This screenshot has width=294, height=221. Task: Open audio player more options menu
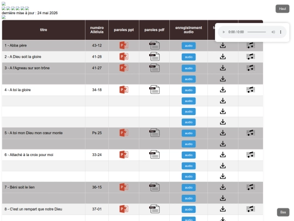281,32
